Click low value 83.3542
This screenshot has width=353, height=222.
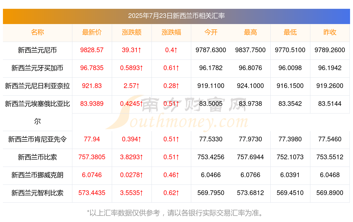(x=290, y=104)
